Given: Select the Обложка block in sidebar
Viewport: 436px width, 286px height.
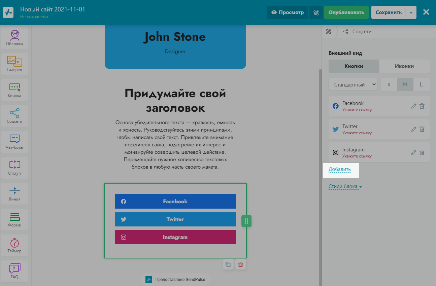Looking at the screenshot, I should pyautogui.click(x=14, y=38).
